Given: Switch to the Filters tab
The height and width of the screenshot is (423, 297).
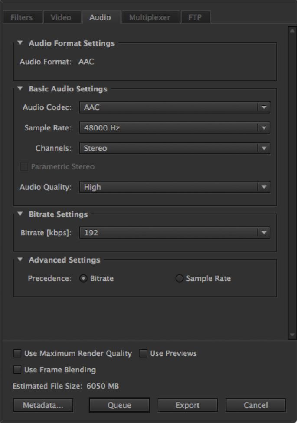Looking at the screenshot, I should coord(22,18).
